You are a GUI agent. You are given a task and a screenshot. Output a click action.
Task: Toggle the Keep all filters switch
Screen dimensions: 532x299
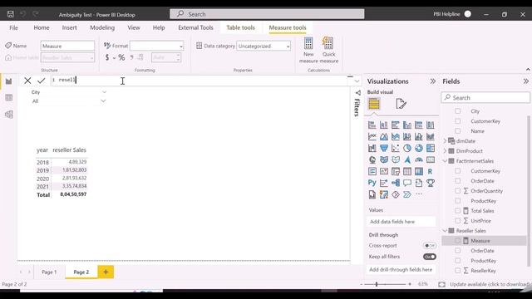point(430,257)
